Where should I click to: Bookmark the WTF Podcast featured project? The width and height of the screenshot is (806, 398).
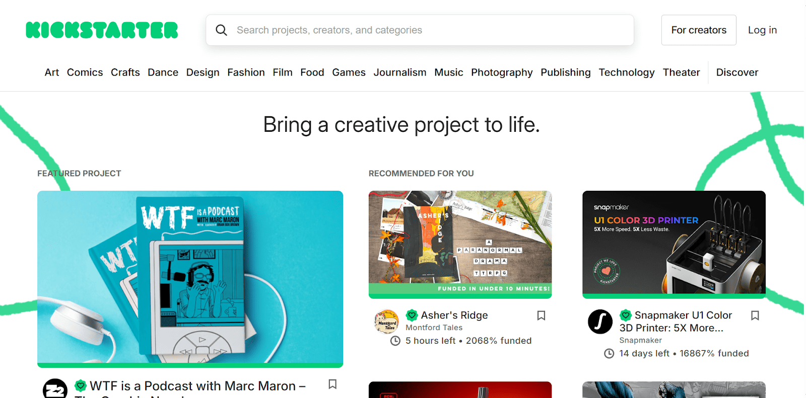(x=332, y=384)
